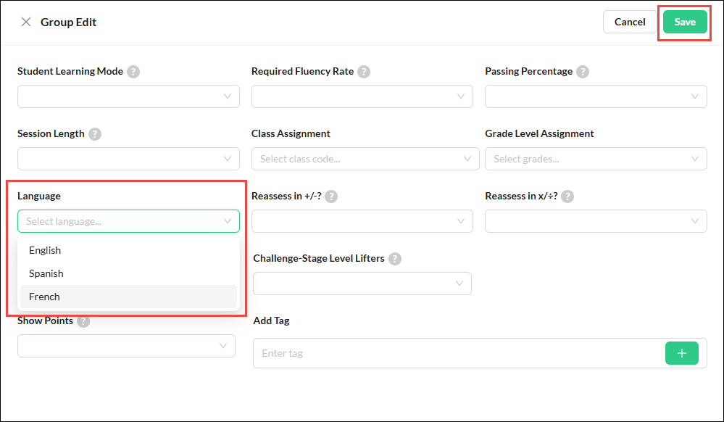
Task: Click the help icon next to Reassess in x/÷?
Action: [567, 196]
